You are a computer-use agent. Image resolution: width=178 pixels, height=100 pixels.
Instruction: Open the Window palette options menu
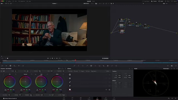132,69
